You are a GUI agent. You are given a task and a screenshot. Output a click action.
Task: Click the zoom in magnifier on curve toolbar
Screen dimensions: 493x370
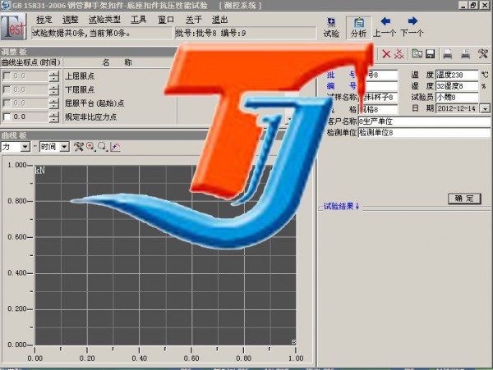coord(91,147)
